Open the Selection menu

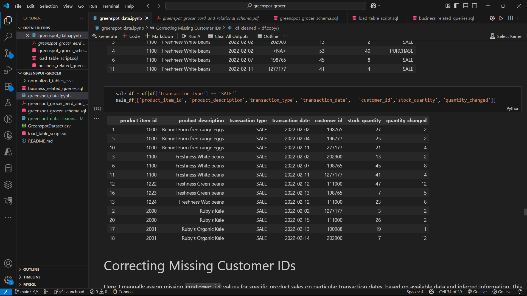(x=49, y=6)
